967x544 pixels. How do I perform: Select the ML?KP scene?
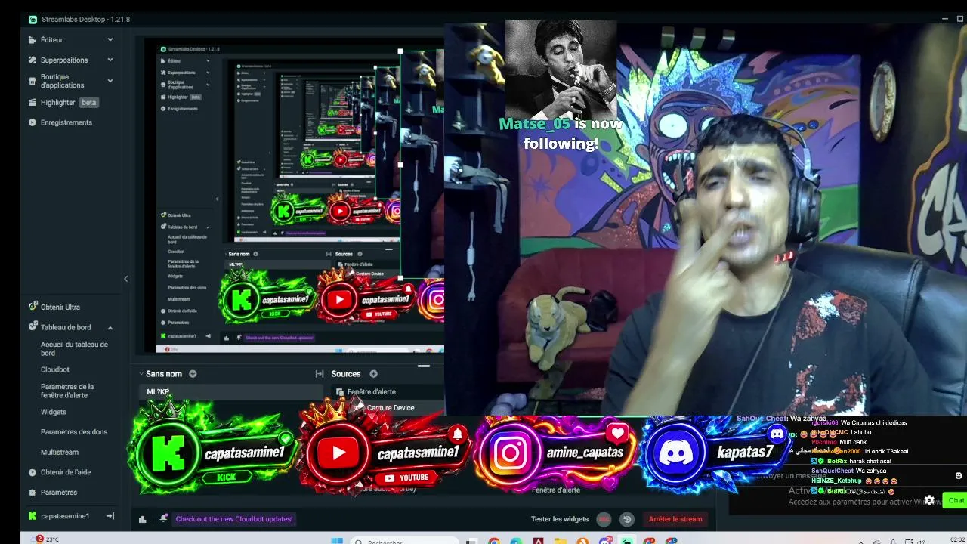[232, 391]
